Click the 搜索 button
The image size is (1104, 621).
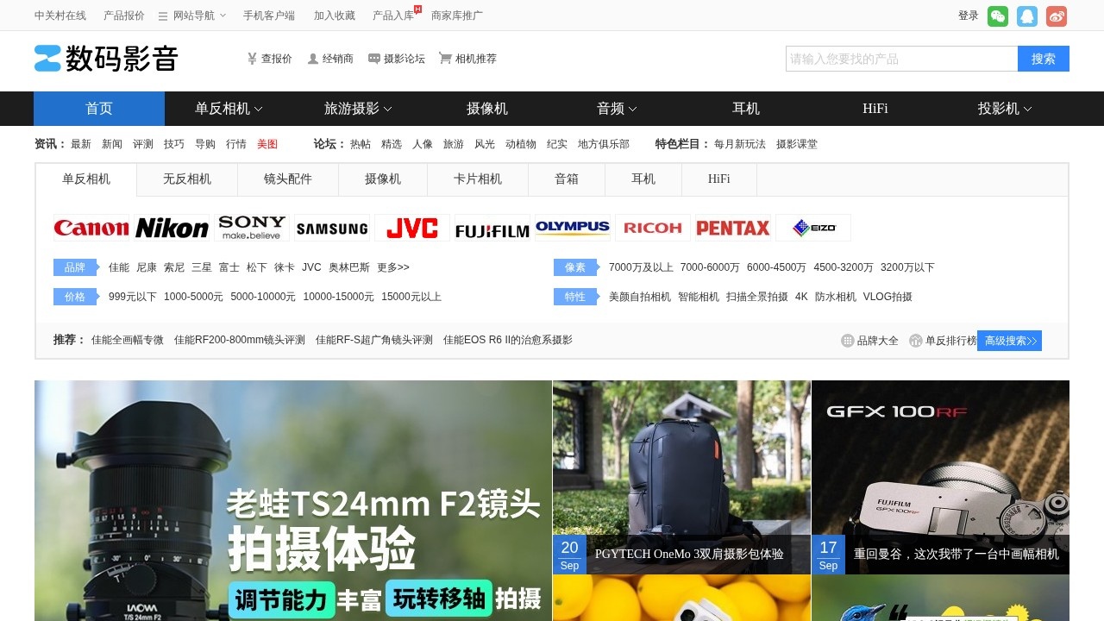click(1044, 59)
